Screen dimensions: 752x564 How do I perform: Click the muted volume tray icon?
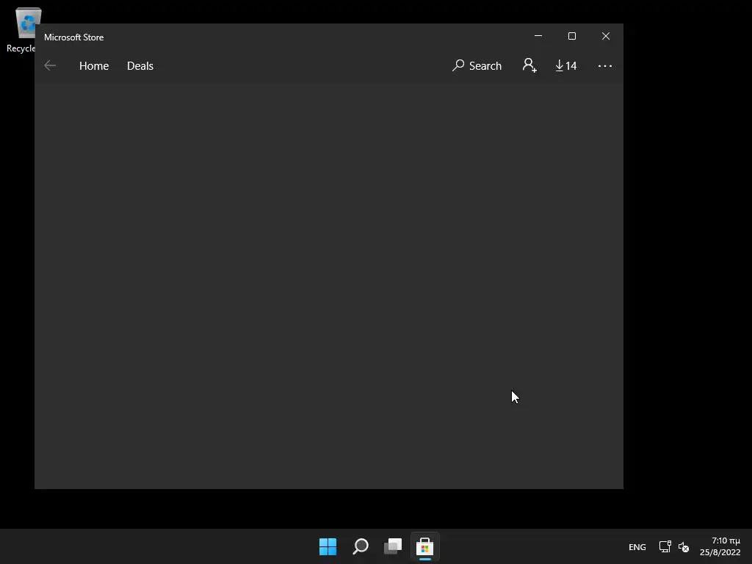tap(684, 546)
